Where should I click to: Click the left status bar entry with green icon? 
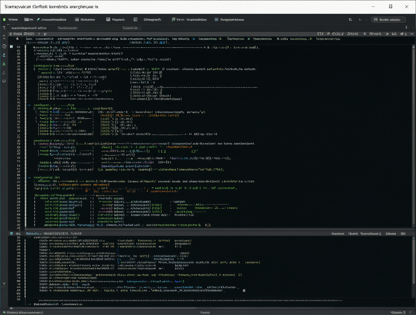(23, 313)
